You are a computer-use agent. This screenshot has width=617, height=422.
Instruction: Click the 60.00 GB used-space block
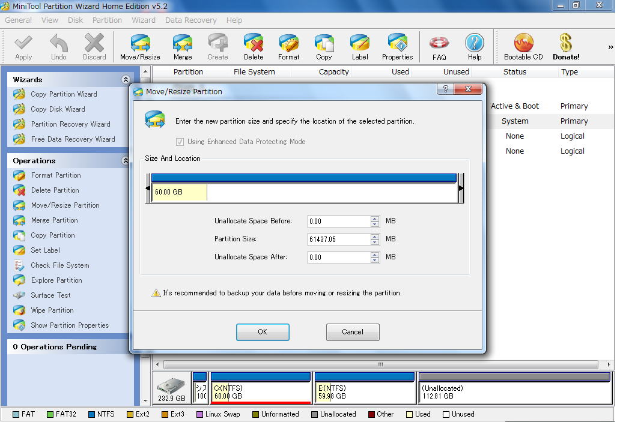(179, 192)
